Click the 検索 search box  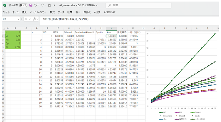pos(139,5)
